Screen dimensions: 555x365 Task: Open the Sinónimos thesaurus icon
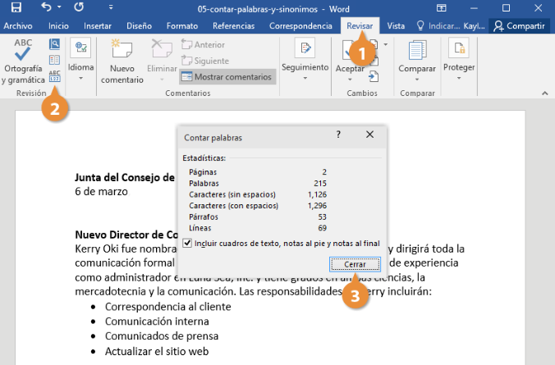coord(54,60)
